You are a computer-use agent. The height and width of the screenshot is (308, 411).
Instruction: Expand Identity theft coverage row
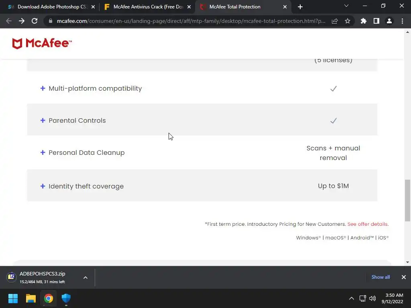(x=43, y=186)
